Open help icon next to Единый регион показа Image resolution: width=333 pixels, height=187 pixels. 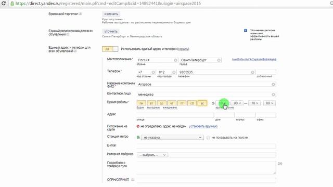tap(68, 34)
